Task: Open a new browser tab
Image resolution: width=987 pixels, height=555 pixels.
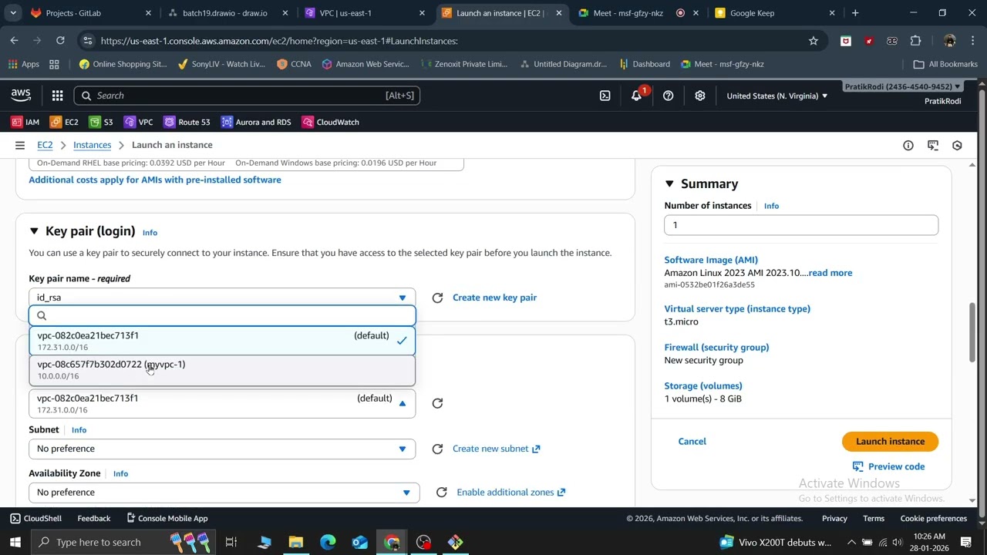Action: 855,13
